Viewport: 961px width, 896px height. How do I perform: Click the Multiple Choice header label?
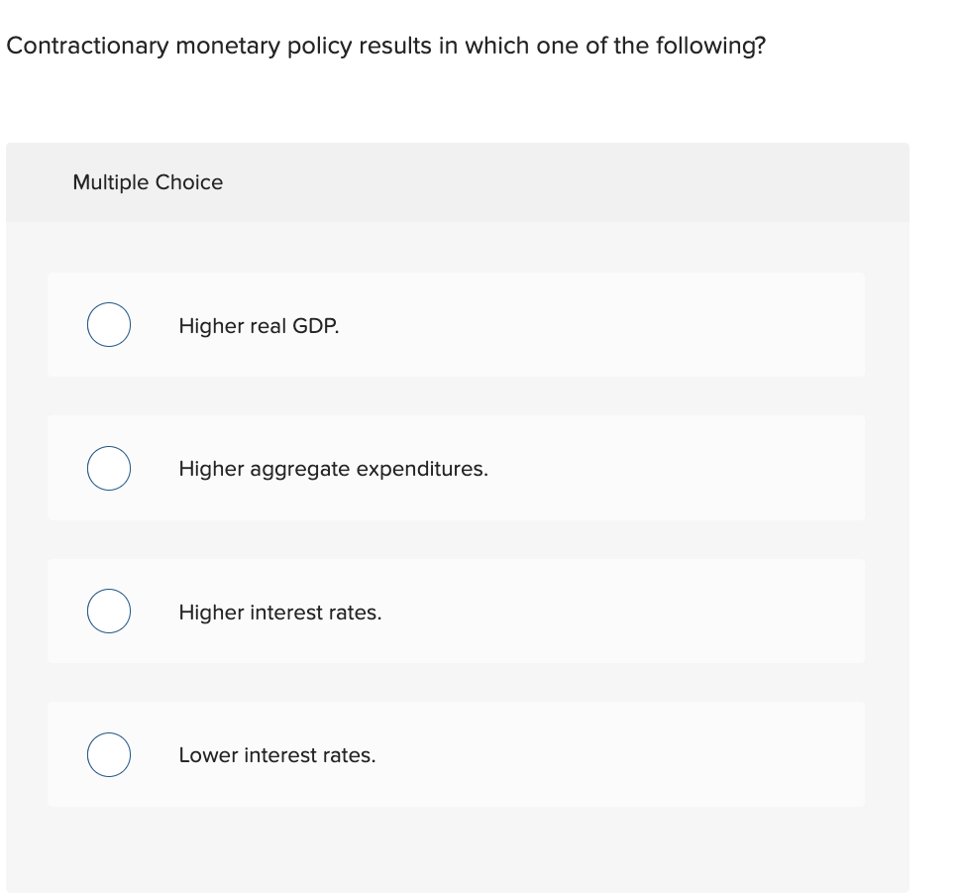[x=147, y=182]
